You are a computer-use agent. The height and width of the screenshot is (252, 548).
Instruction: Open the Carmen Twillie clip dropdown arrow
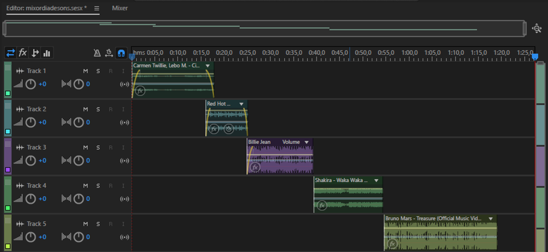208,66
